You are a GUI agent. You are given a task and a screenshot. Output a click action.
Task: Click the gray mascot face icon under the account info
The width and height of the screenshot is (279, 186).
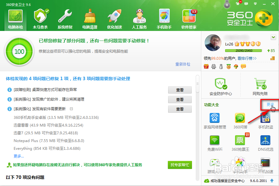pyautogui.click(x=214, y=67)
